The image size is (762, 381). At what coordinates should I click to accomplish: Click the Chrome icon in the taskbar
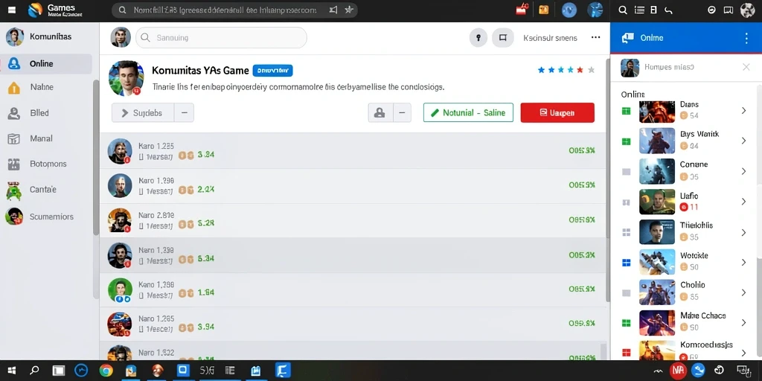click(106, 371)
